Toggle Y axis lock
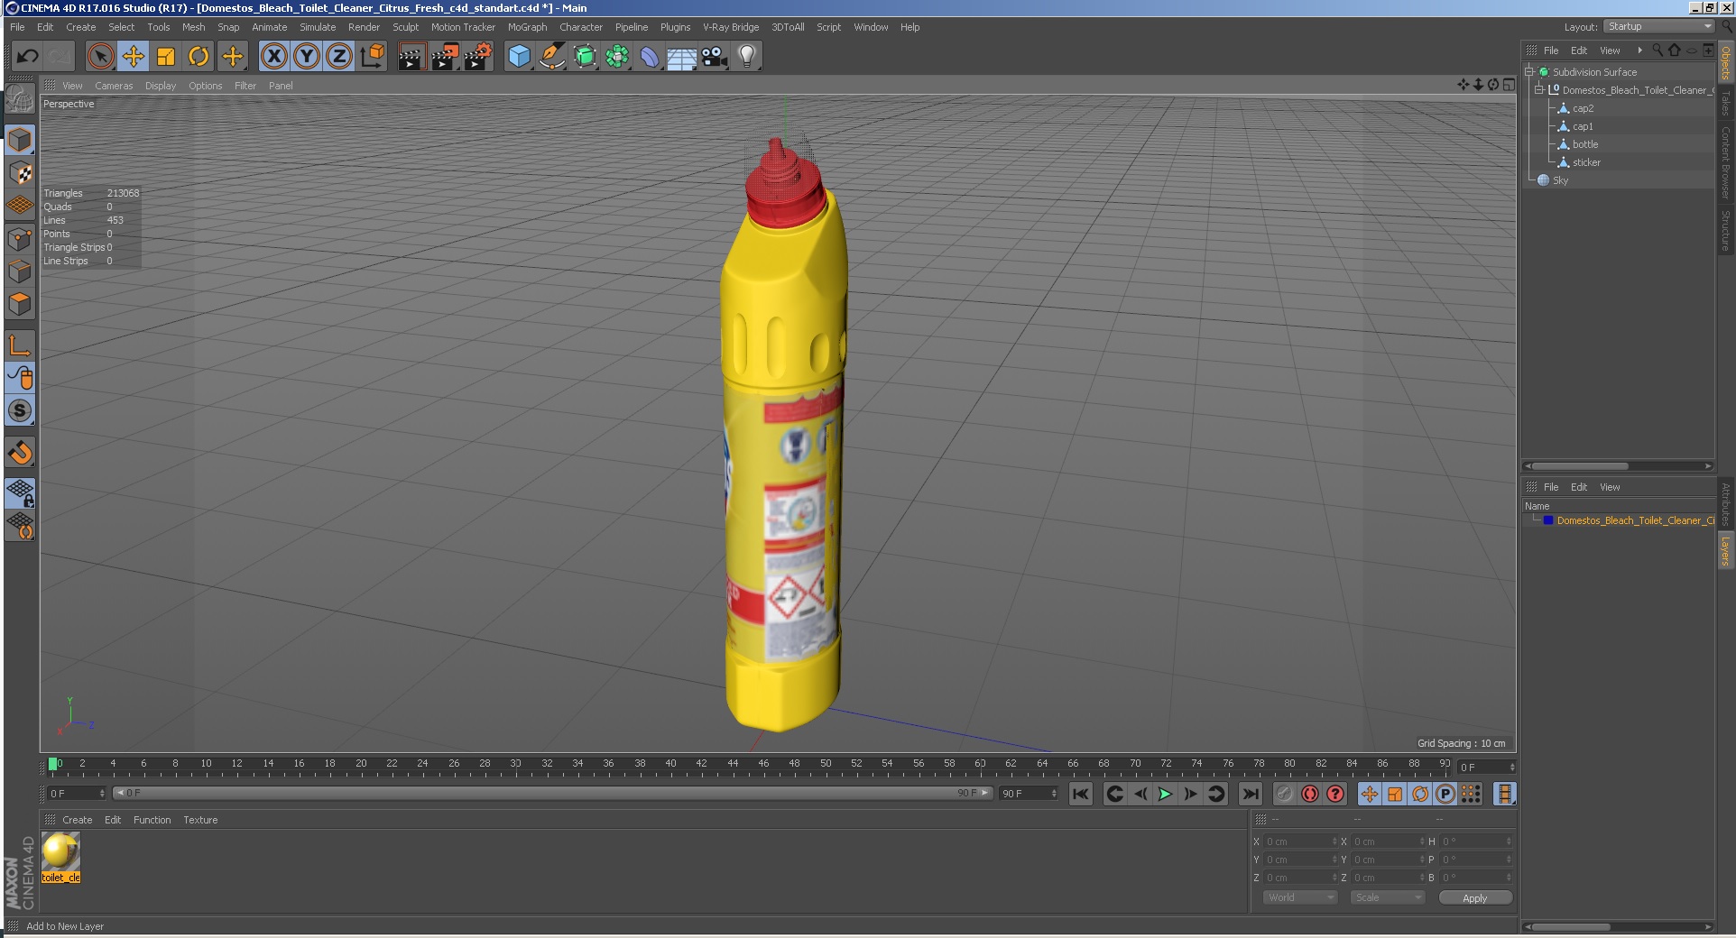Image resolution: width=1736 pixels, height=938 pixels. tap(307, 57)
